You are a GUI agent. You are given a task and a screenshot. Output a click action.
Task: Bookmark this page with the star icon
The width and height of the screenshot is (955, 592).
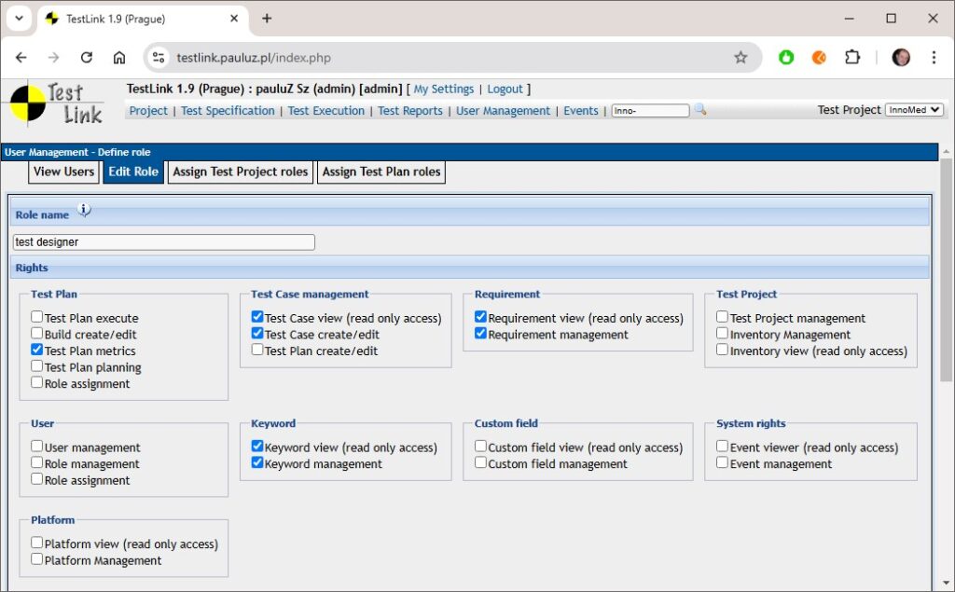pos(740,58)
